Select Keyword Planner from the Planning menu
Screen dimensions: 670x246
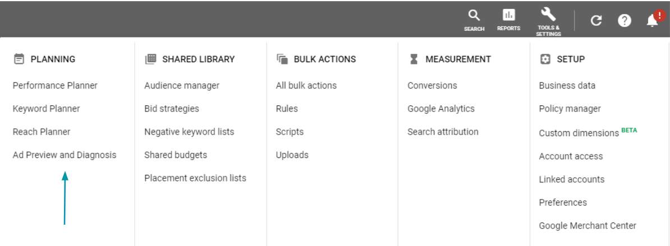coord(46,109)
